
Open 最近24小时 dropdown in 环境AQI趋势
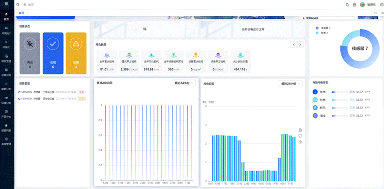tap(184, 83)
